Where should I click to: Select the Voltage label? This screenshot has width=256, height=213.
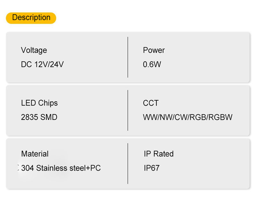click(34, 50)
